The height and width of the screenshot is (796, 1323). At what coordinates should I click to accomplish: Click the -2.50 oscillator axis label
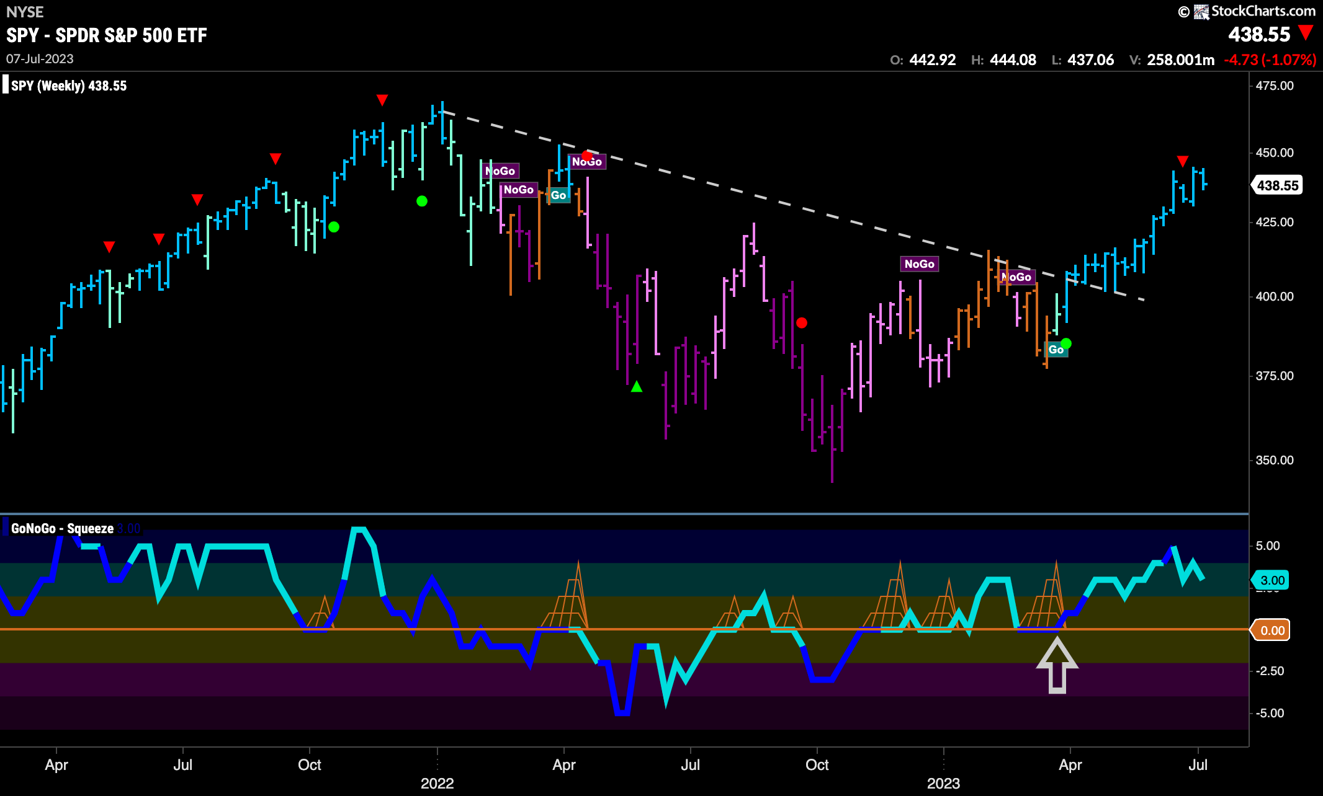(x=1269, y=671)
